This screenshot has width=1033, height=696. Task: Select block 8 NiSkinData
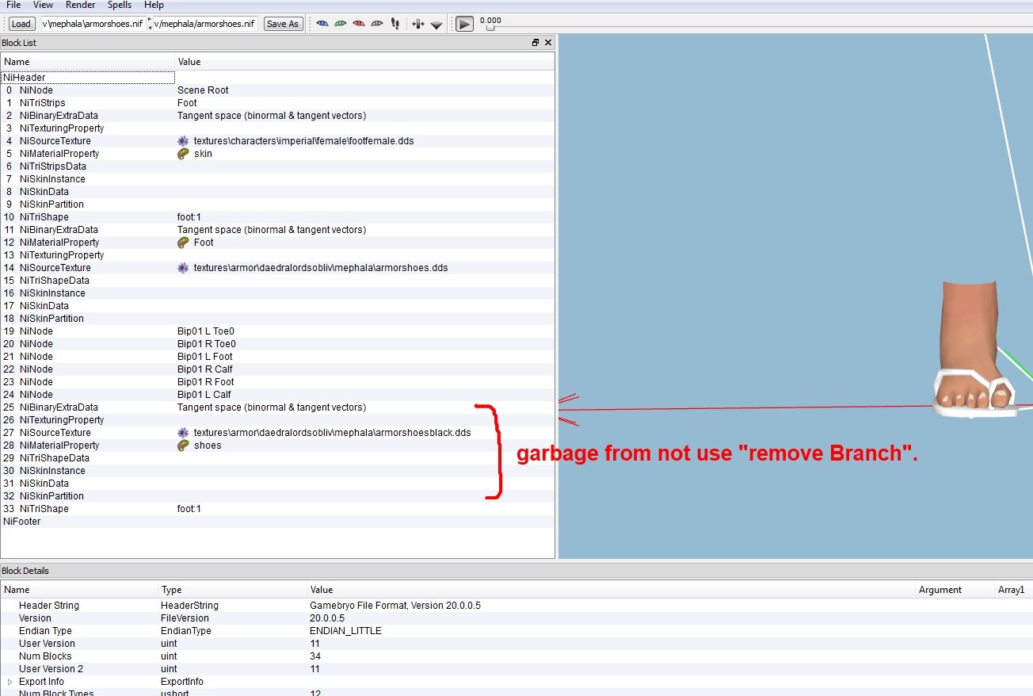tap(277, 192)
